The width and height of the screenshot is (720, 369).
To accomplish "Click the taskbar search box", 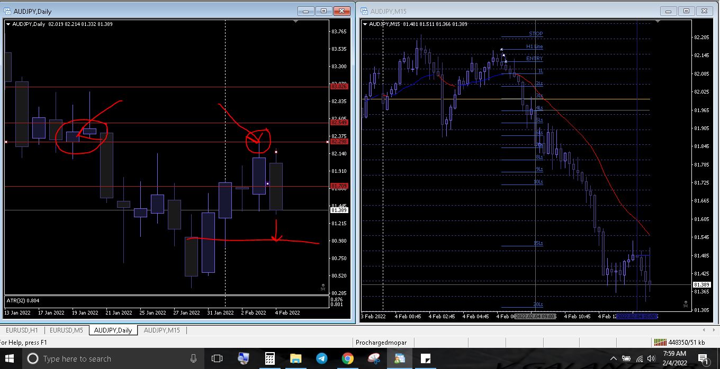I will coord(113,358).
